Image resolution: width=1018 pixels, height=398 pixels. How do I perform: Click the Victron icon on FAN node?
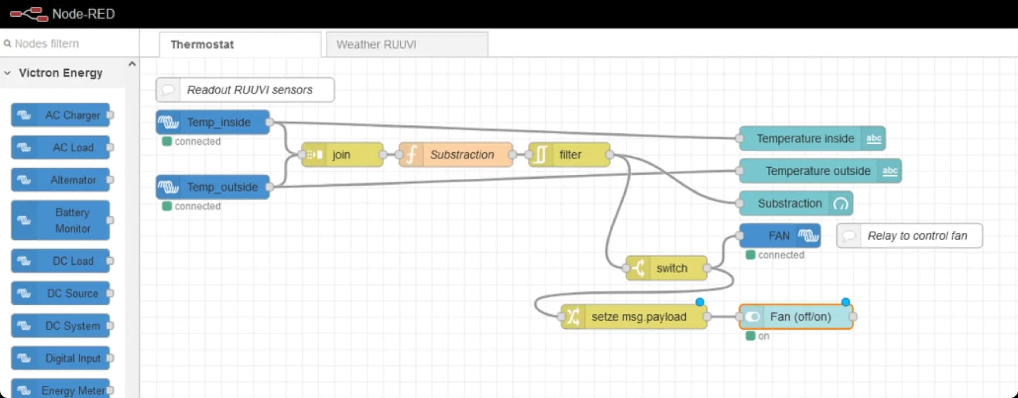808,236
